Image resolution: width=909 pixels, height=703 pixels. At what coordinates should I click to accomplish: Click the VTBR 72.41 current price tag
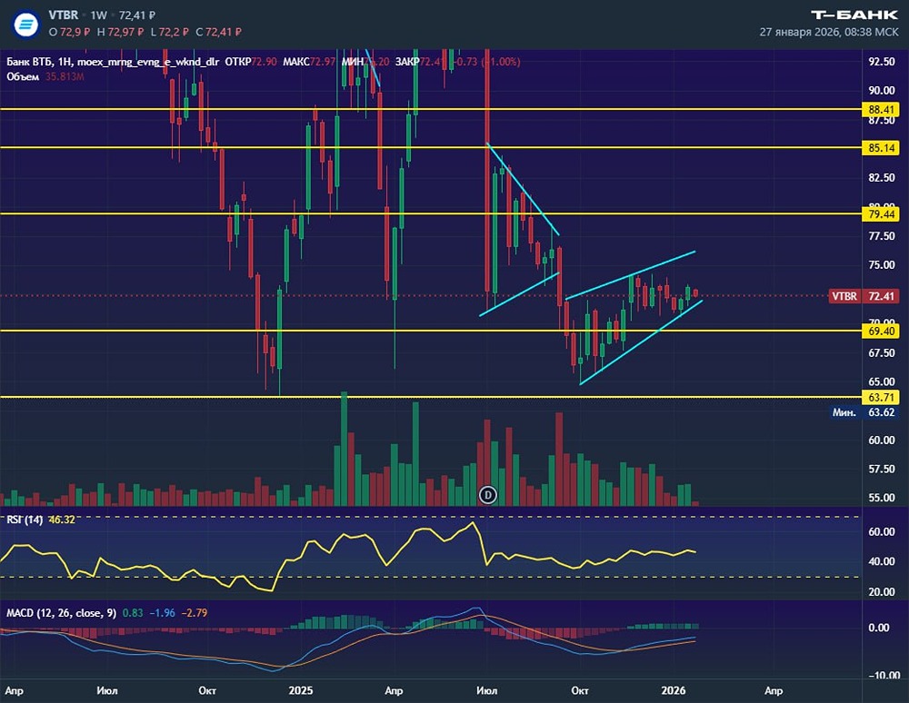coord(864,296)
